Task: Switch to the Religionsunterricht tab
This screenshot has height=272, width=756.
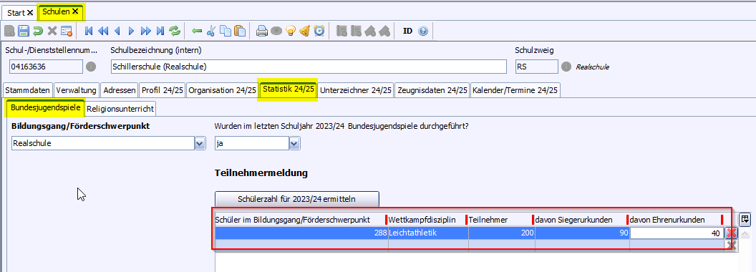Action: pos(121,109)
